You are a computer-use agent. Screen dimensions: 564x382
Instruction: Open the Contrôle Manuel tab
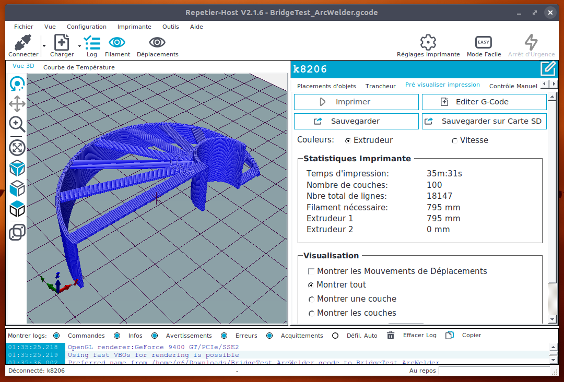pyautogui.click(x=513, y=86)
